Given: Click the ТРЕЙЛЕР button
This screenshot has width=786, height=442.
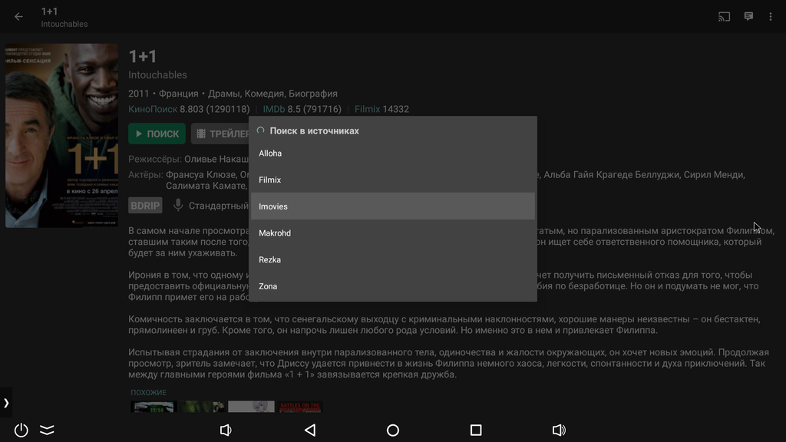Looking at the screenshot, I should coord(220,134).
